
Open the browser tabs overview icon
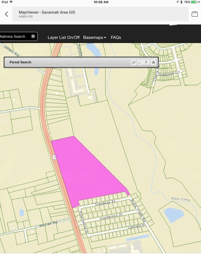click(195, 14)
